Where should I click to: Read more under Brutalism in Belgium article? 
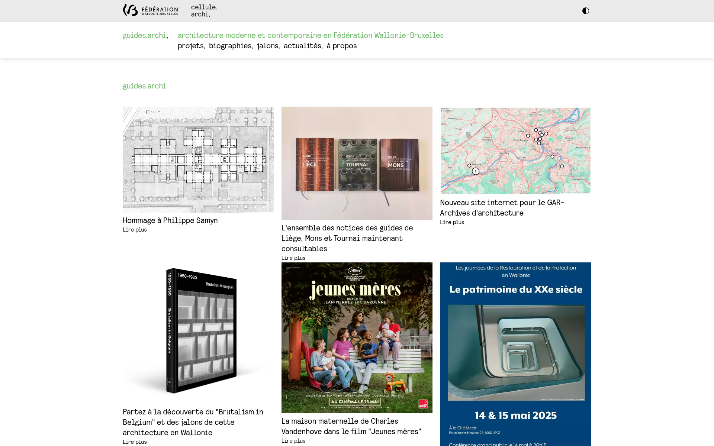coord(135,442)
